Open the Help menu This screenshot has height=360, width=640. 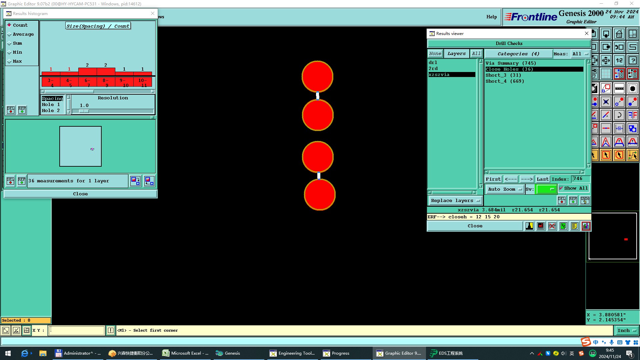pyautogui.click(x=491, y=17)
